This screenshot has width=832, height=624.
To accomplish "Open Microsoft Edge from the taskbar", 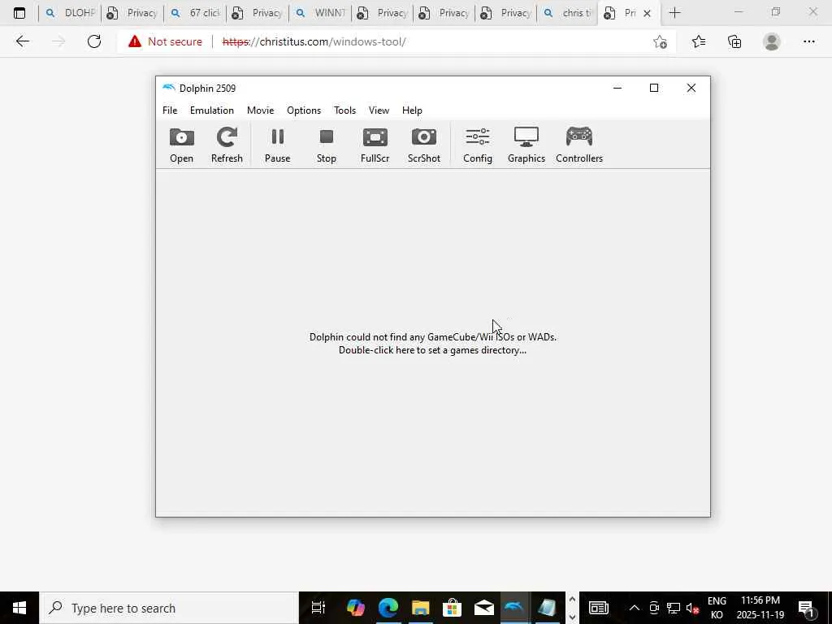I will (388, 608).
